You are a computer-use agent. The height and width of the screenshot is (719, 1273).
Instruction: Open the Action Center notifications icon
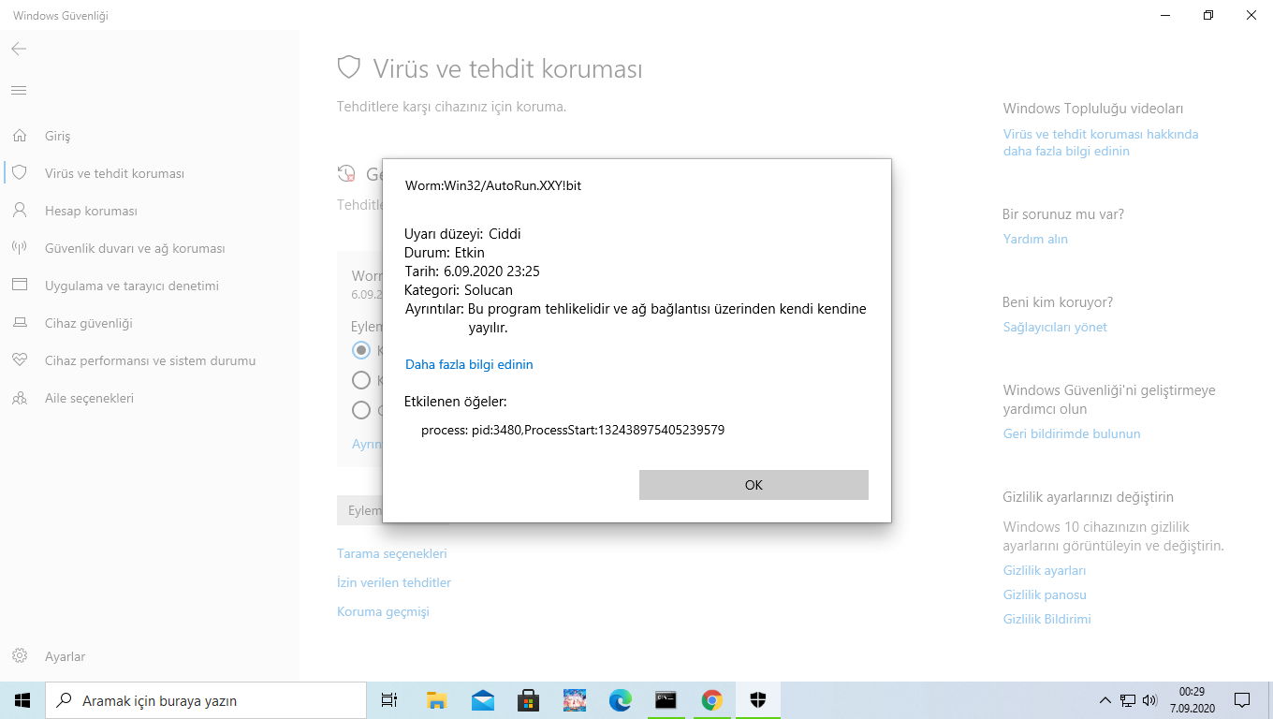coord(1242,700)
